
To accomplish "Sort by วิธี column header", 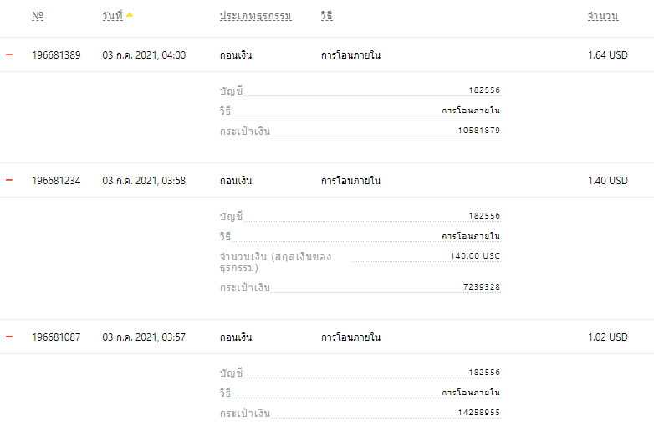I will click(327, 16).
